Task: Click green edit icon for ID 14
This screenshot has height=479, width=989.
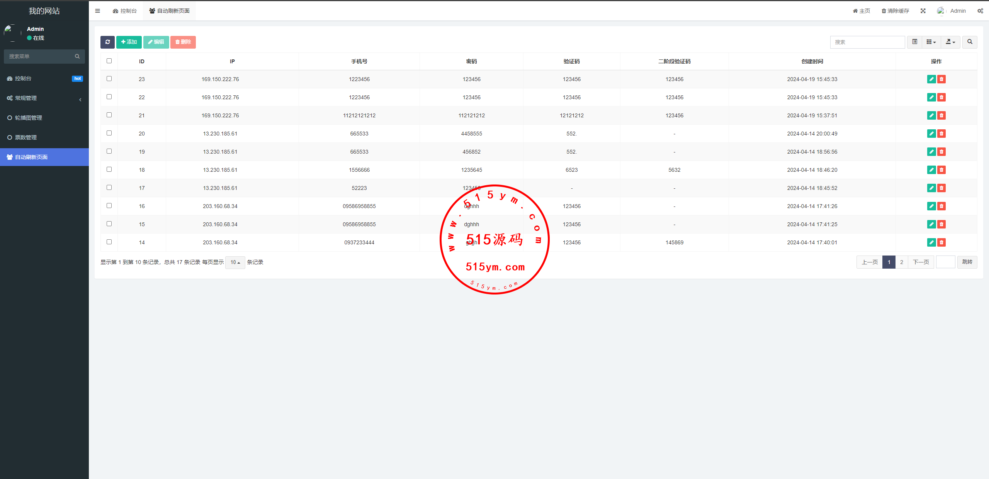Action: [x=931, y=242]
